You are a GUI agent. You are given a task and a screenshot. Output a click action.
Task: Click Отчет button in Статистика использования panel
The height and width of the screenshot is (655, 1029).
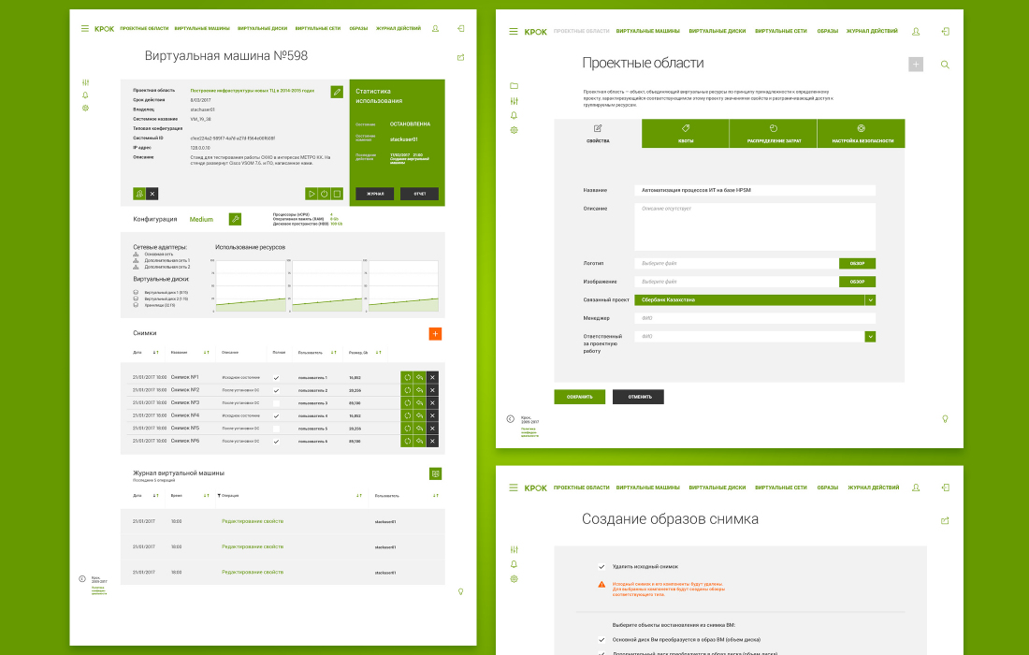point(419,194)
